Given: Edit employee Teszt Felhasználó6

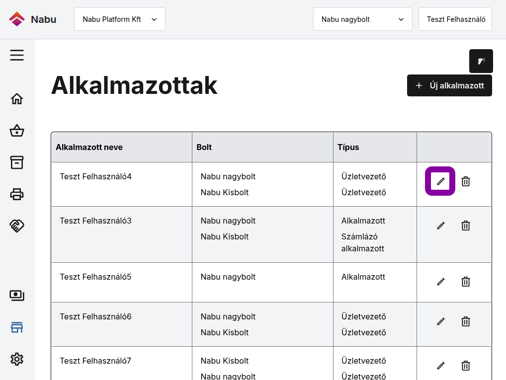Looking at the screenshot, I should tap(441, 321).
